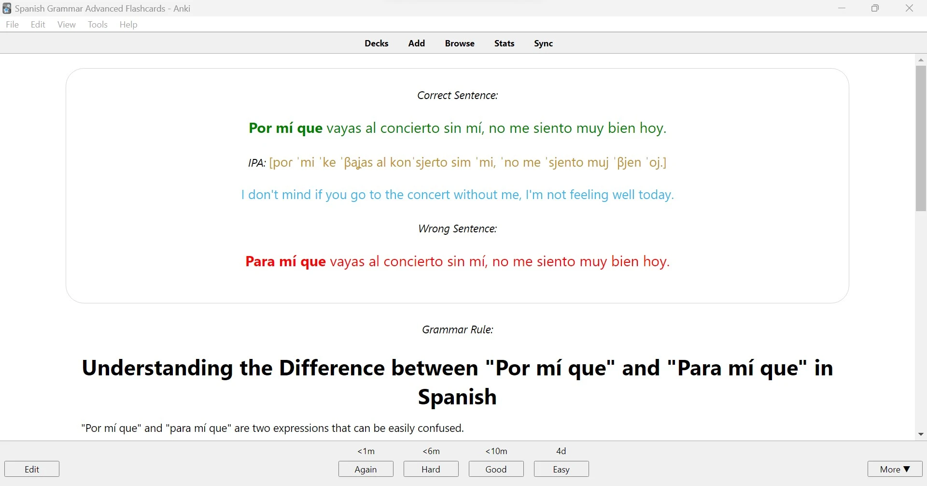Start a Sync with AnkiWeb

[x=543, y=43]
